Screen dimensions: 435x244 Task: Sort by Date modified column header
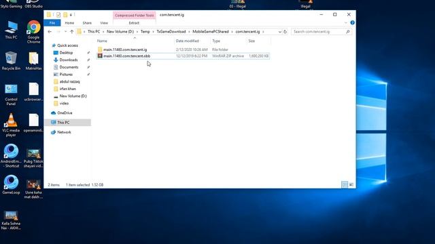192,41
